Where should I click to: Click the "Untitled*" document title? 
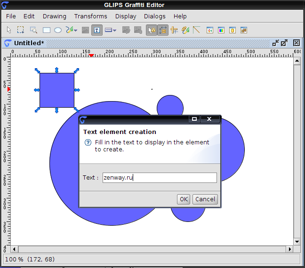coord(29,43)
